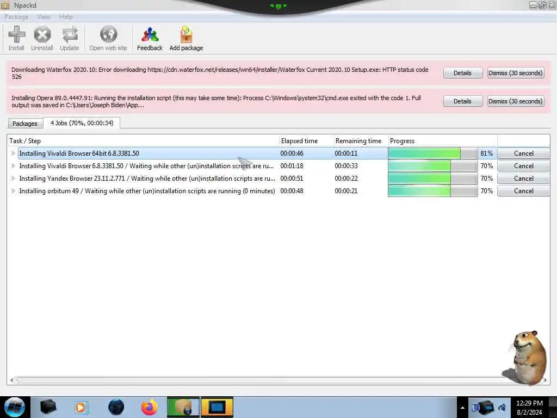Screen dimensions: 557x418
Task: Click the Uninstall toolbar icon
Action: [42, 39]
